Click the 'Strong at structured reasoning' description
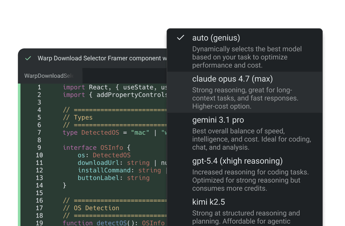 tap(246, 217)
